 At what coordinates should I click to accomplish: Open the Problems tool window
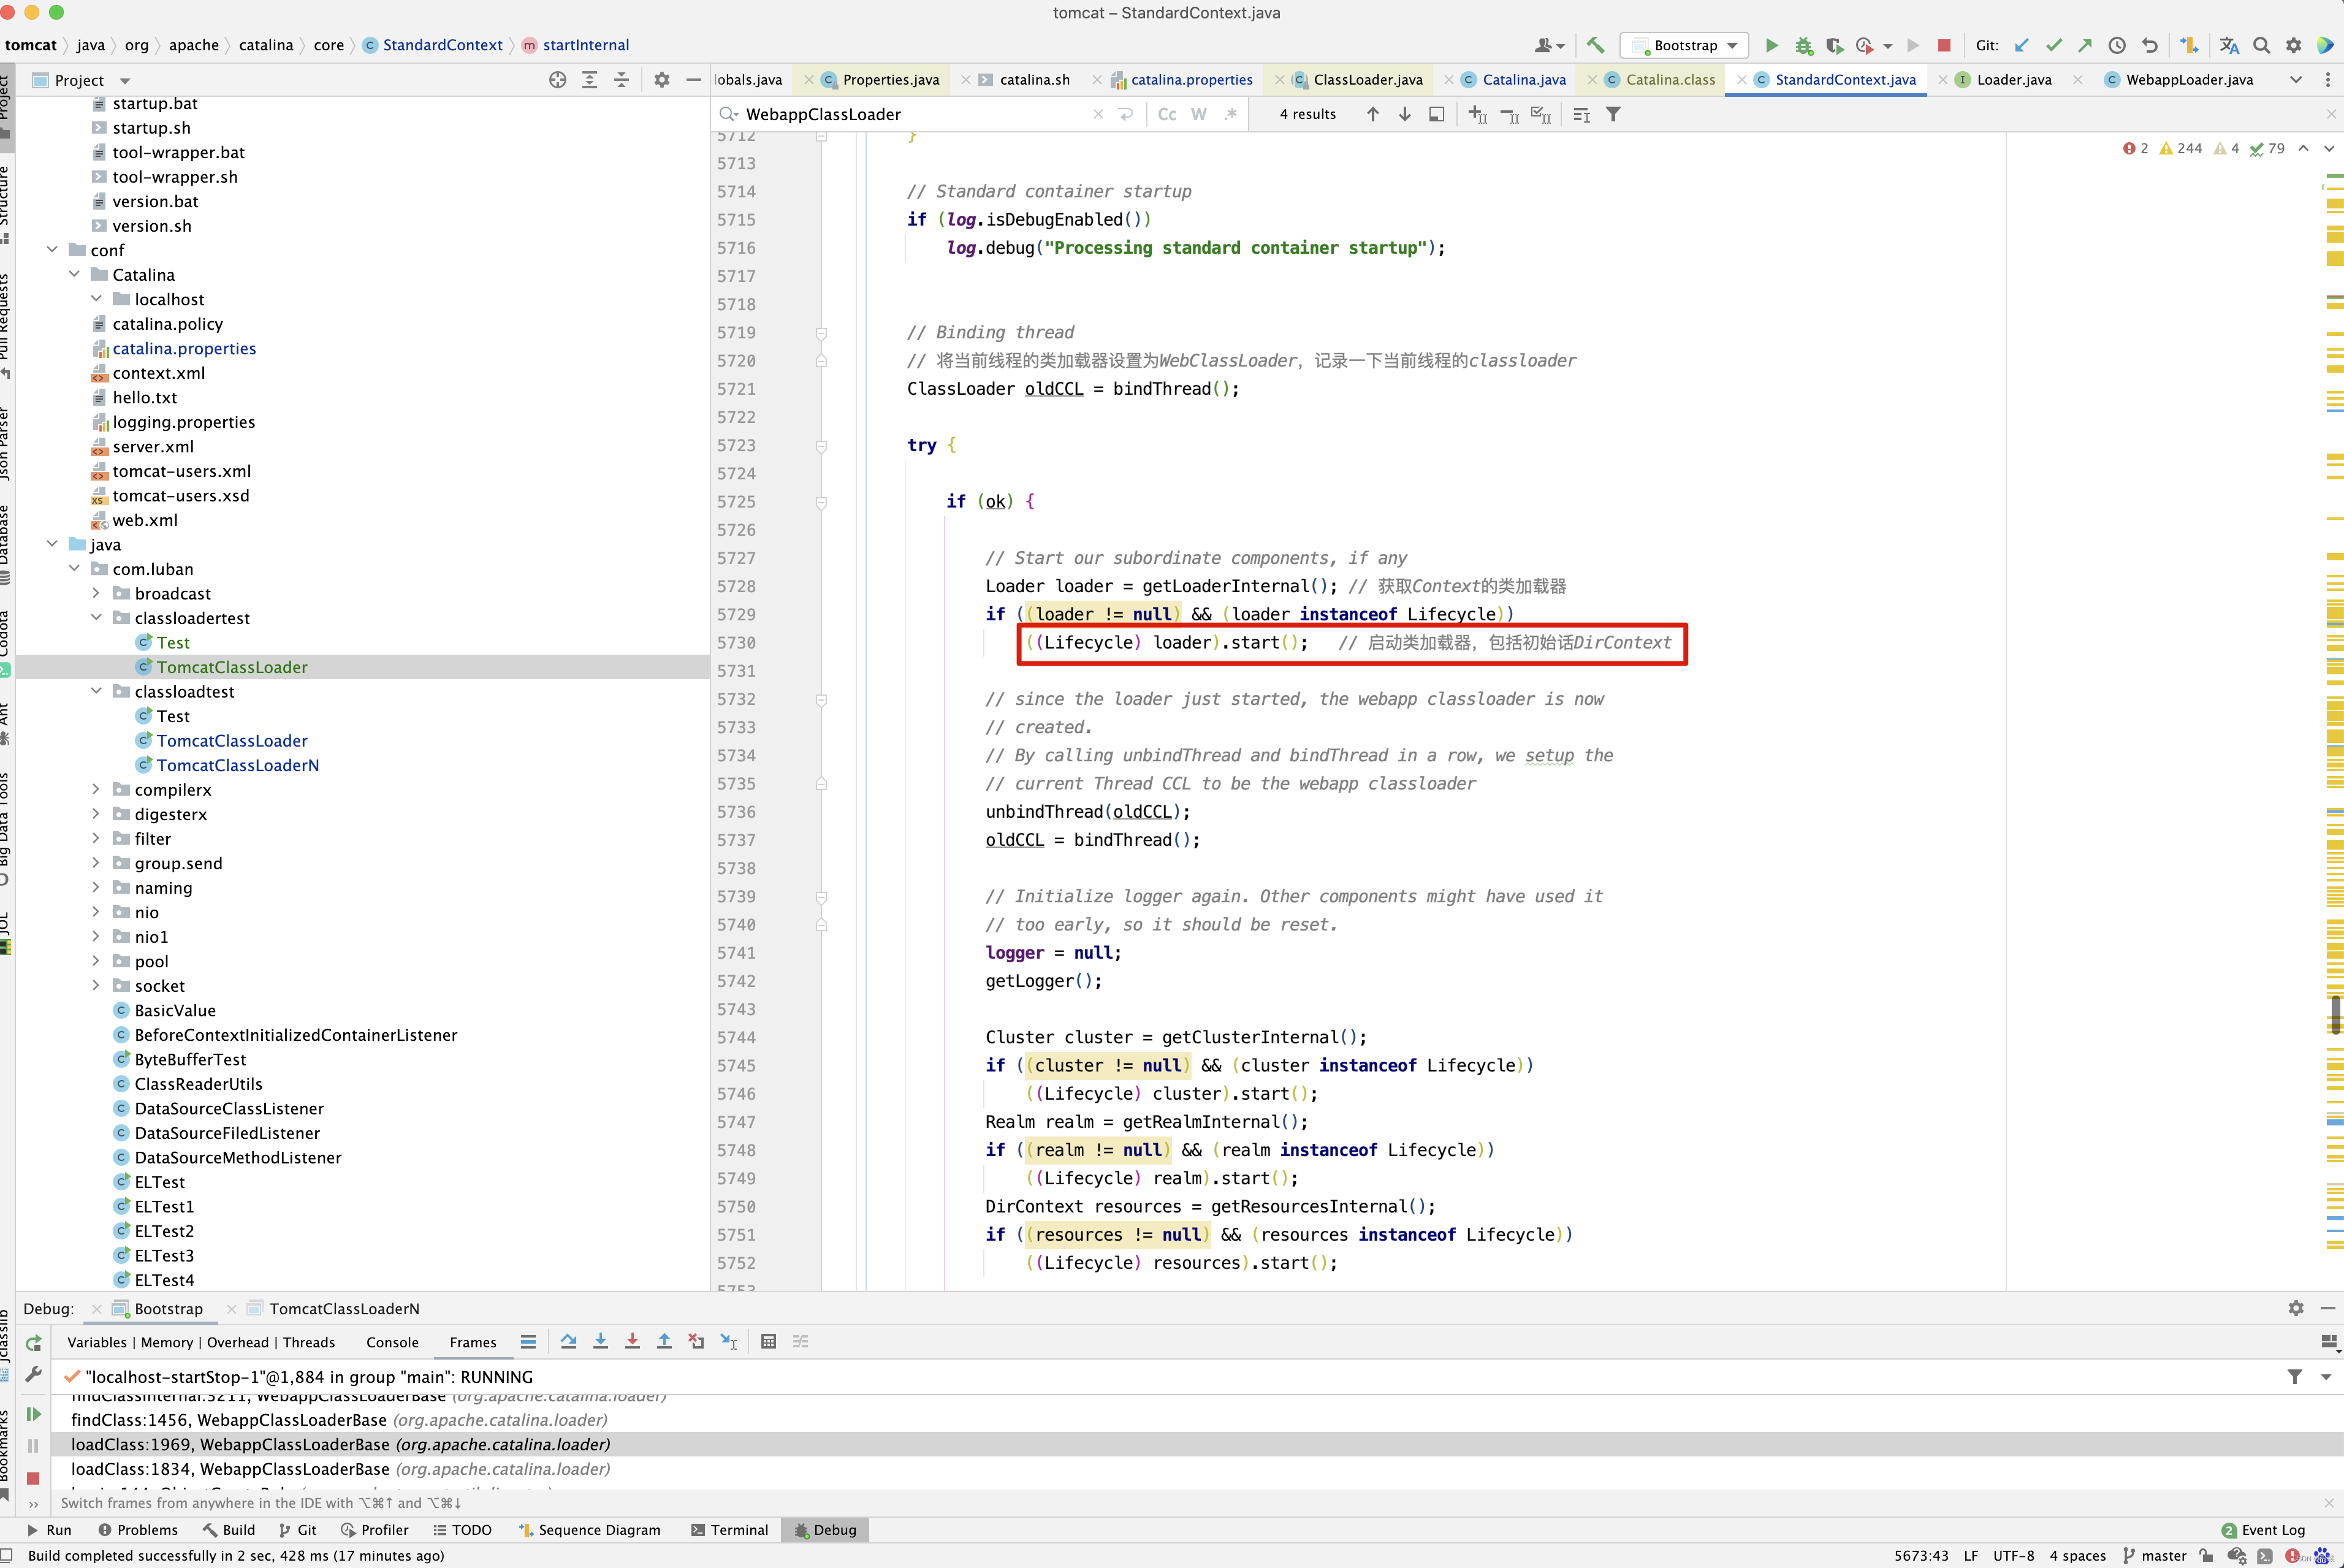(x=138, y=1530)
